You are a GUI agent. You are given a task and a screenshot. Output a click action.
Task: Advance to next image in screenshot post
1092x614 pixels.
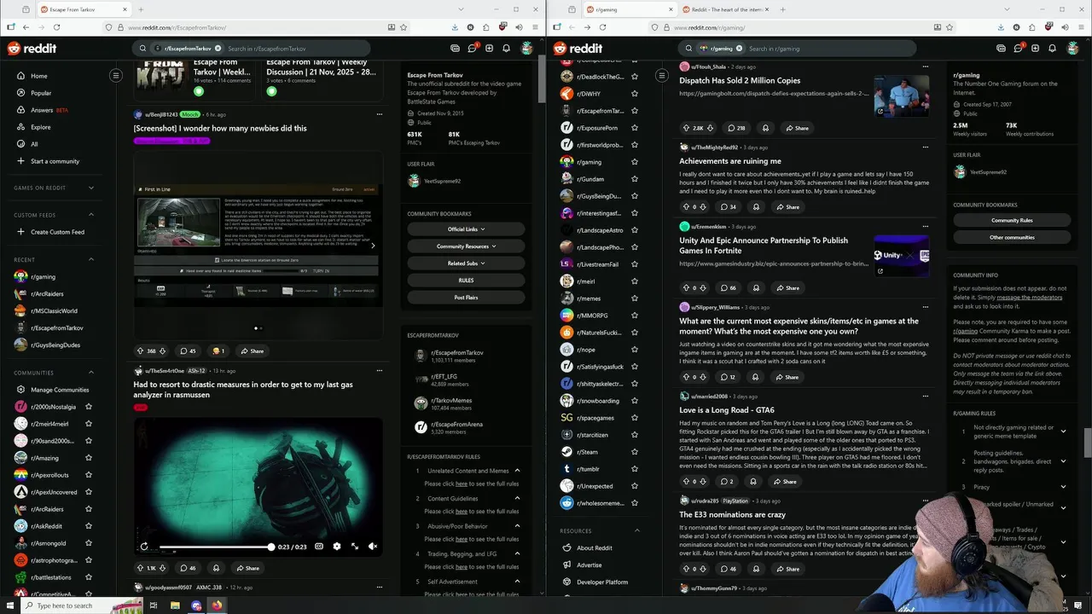coord(373,246)
